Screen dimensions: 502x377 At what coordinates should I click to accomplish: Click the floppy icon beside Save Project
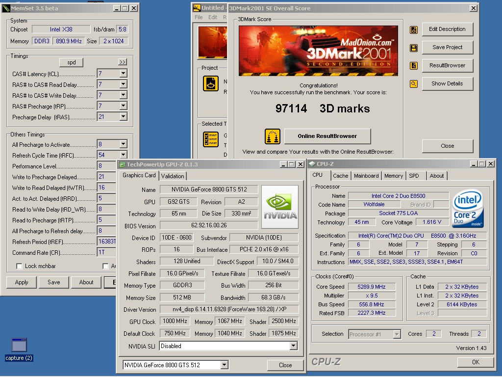pyautogui.click(x=414, y=48)
